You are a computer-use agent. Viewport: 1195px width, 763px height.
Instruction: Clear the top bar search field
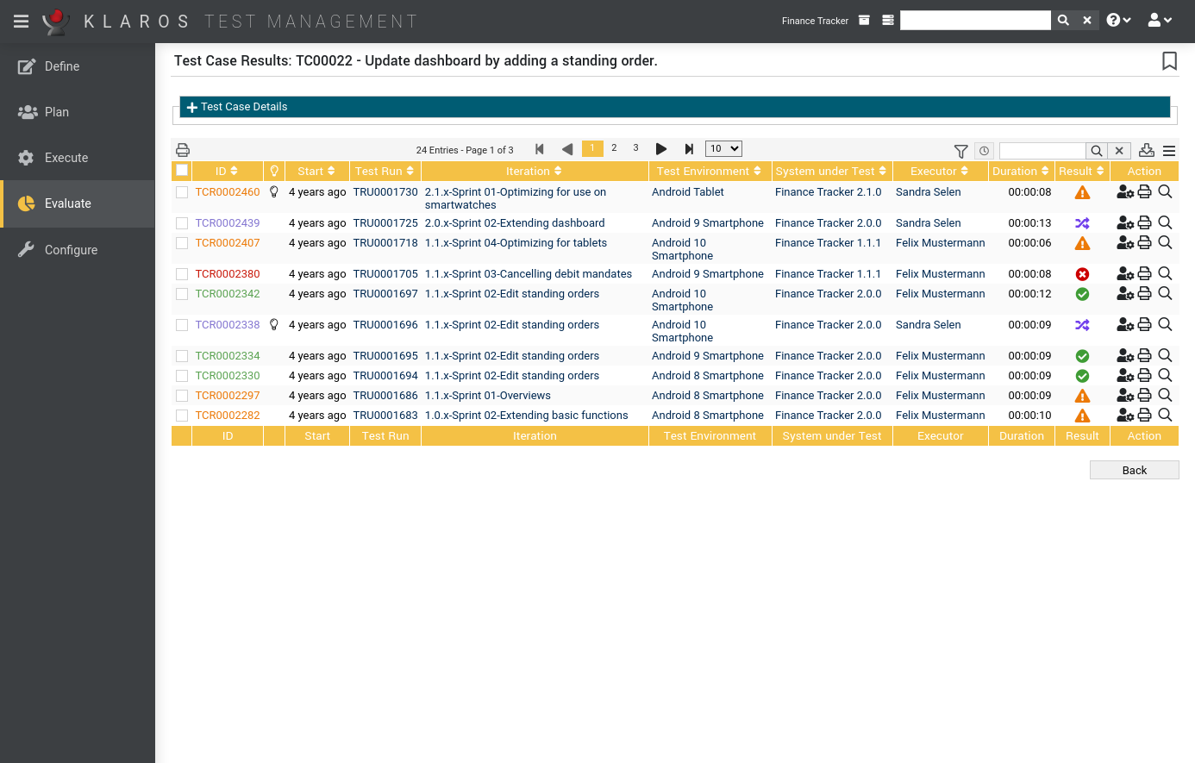[1087, 20]
